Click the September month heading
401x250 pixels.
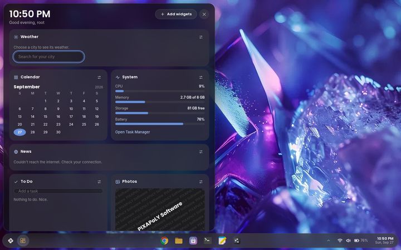click(27, 87)
